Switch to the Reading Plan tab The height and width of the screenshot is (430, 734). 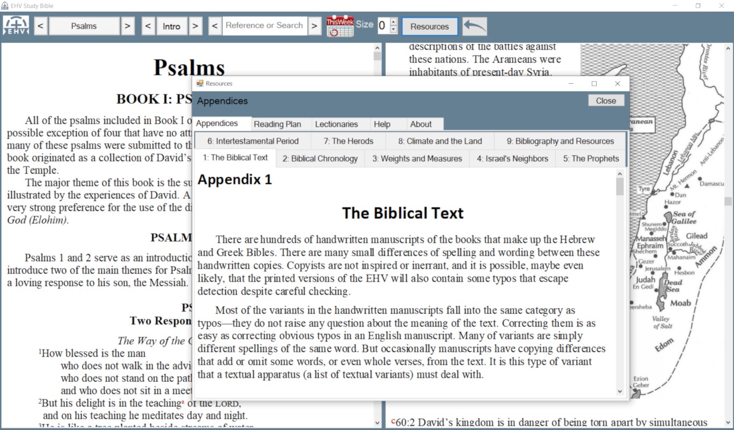[x=280, y=124]
